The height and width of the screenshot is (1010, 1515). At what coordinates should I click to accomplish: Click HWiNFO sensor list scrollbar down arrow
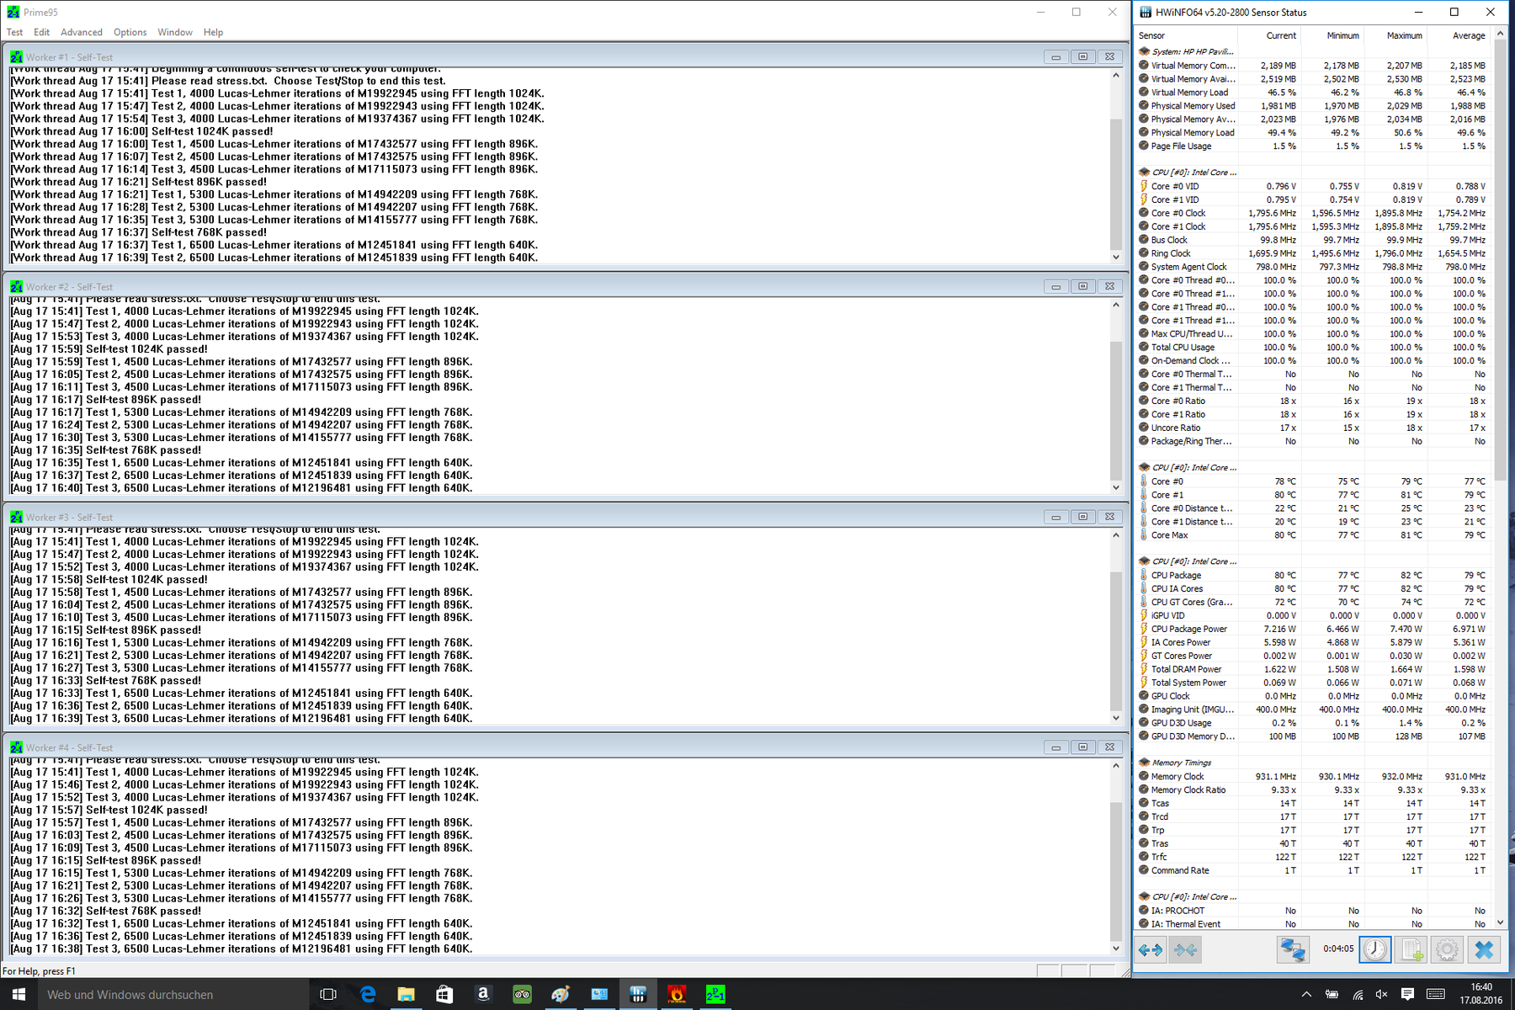[1500, 922]
